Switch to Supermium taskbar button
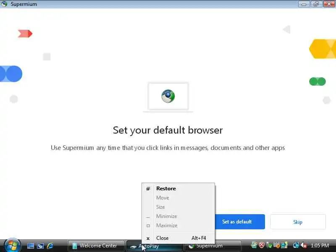Image resolution: width=336 pixels, height=252 pixels. click(213, 246)
